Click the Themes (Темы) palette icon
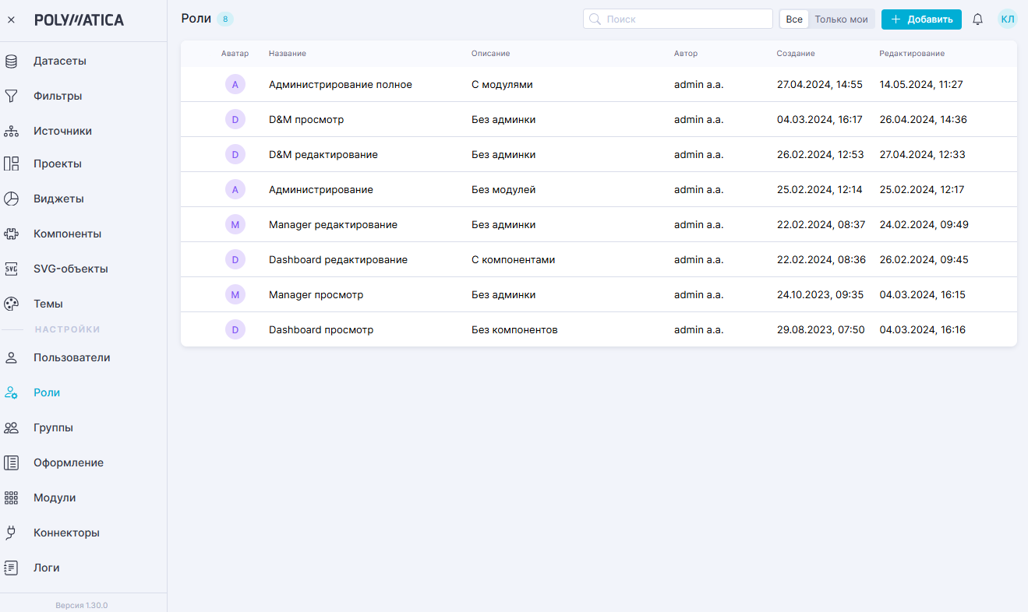The width and height of the screenshot is (1028, 612). (11, 304)
